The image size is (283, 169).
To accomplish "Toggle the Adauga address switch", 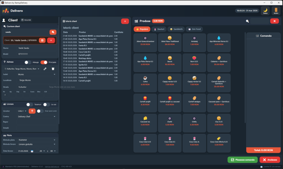I will (28, 62).
